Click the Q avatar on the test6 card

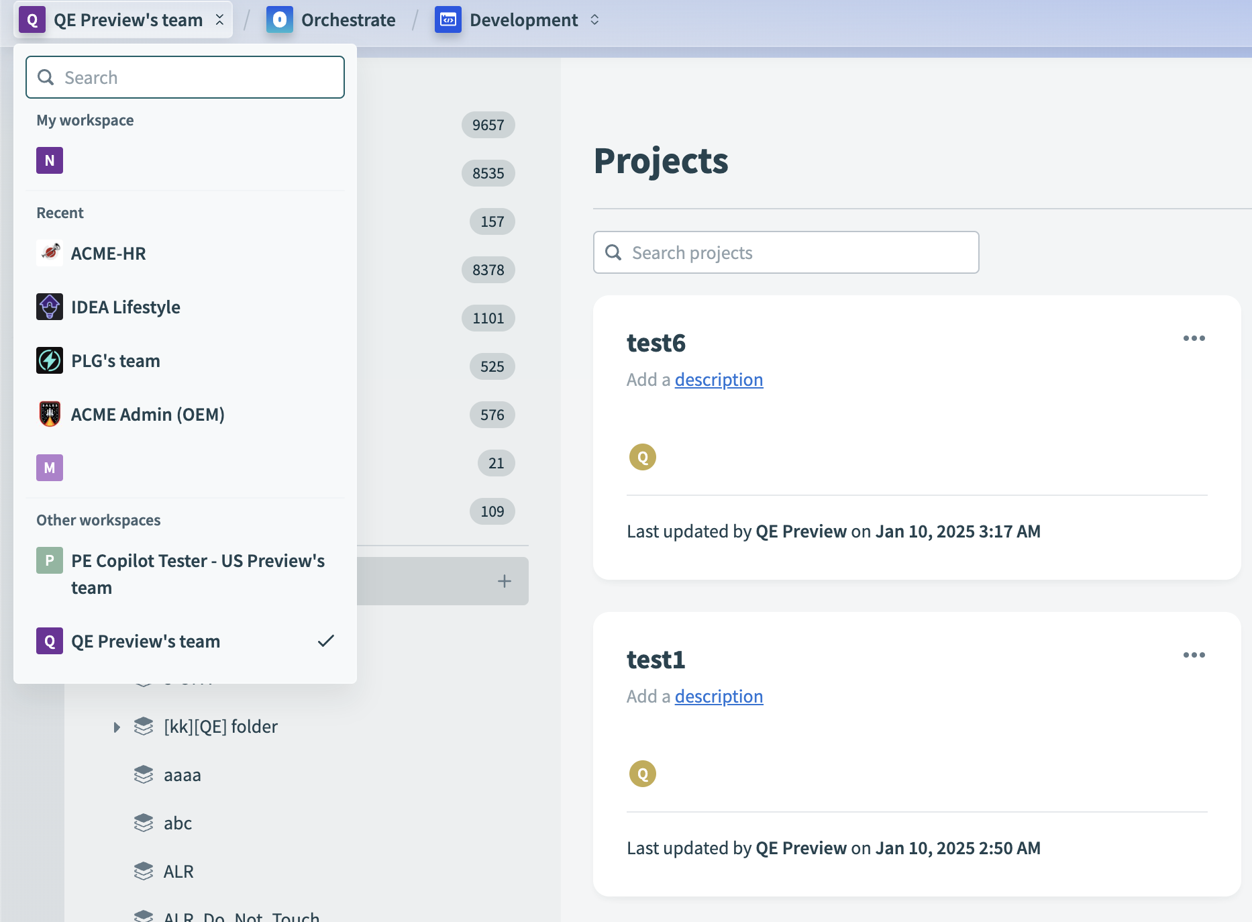pyautogui.click(x=642, y=457)
